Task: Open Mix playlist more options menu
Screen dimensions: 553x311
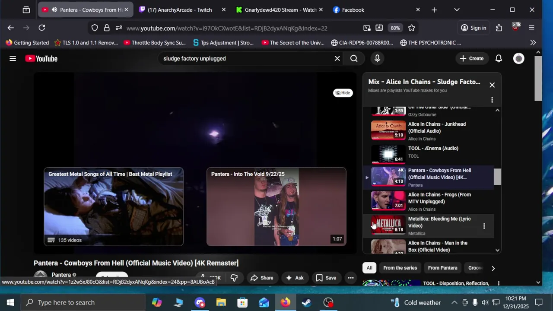Action: (492, 100)
